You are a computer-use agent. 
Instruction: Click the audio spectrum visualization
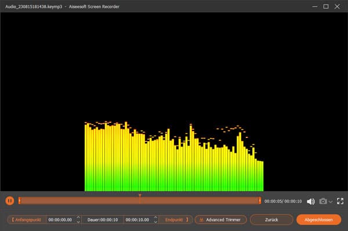click(x=174, y=156)
